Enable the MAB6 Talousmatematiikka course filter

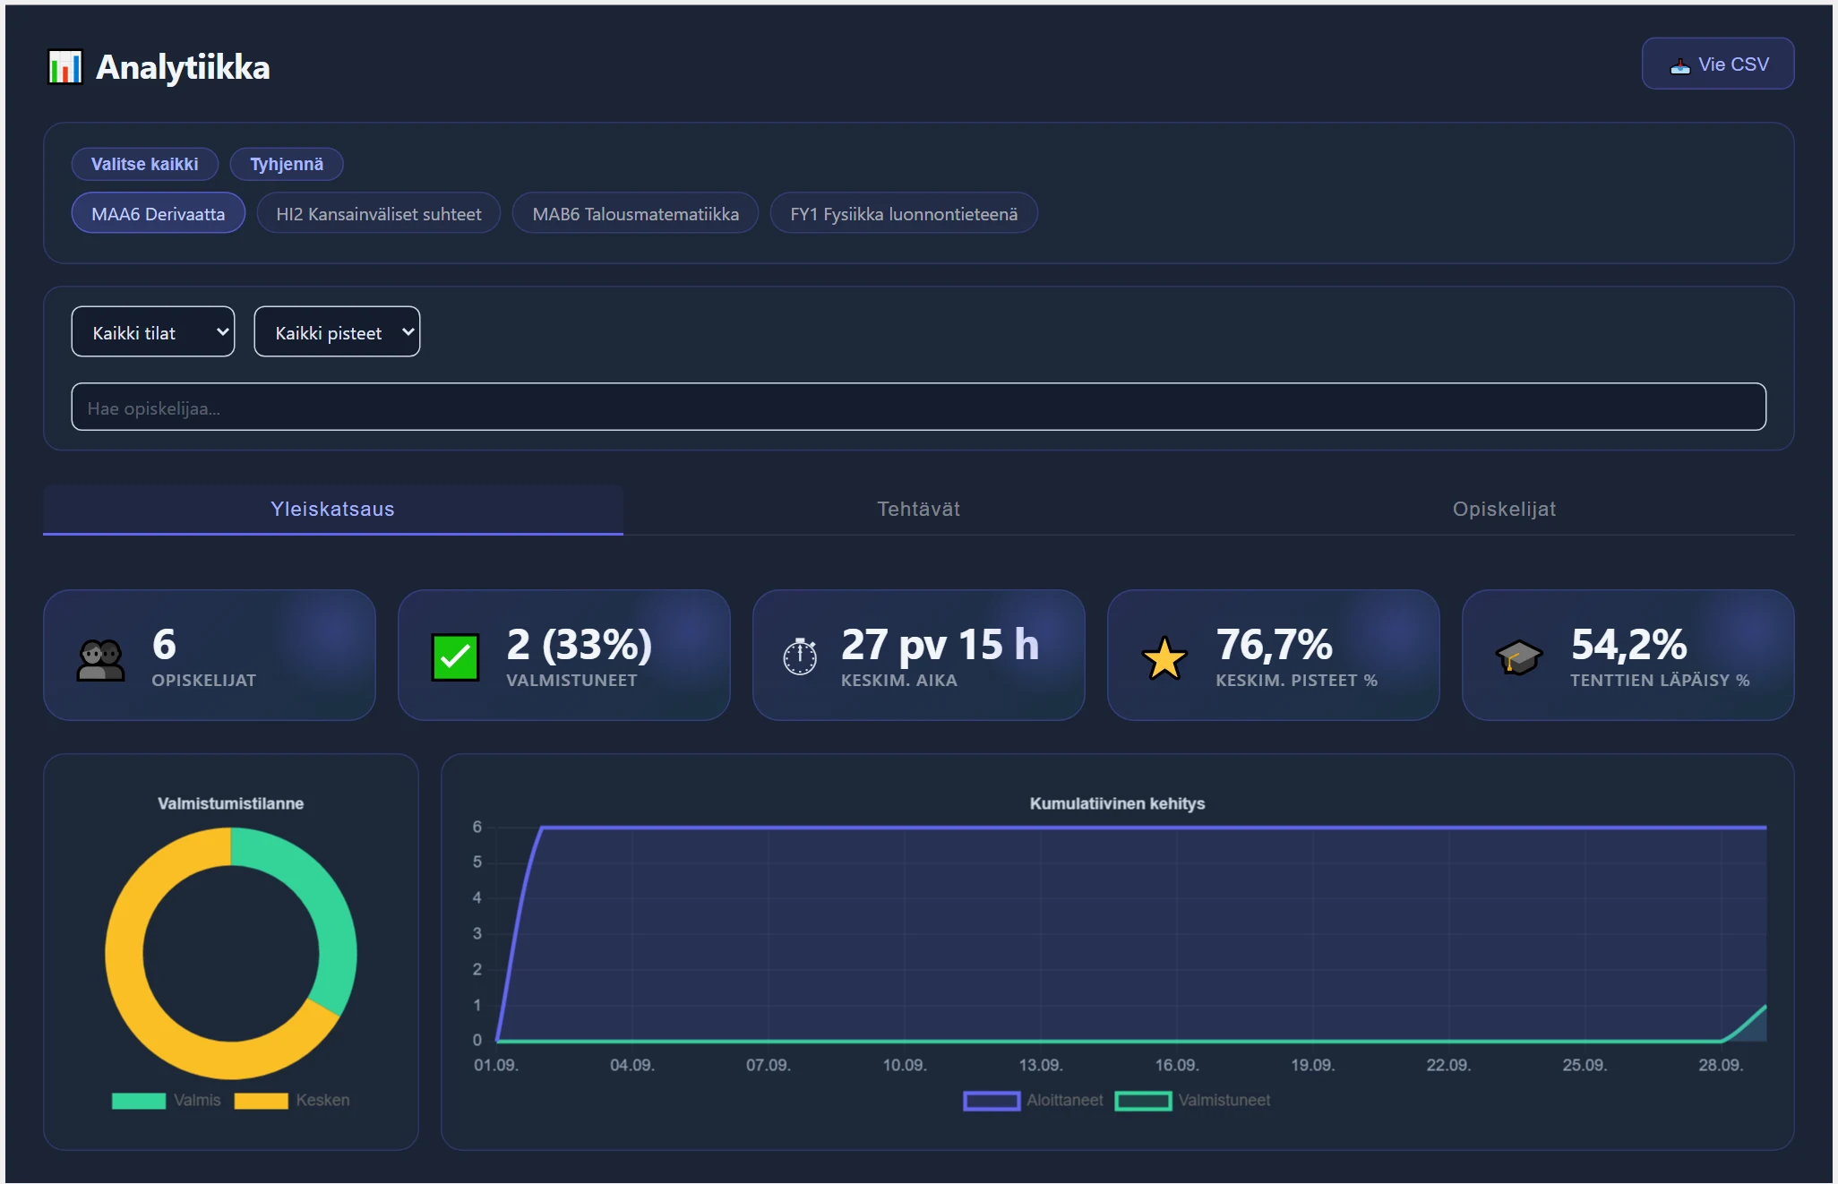click(635, 213)
